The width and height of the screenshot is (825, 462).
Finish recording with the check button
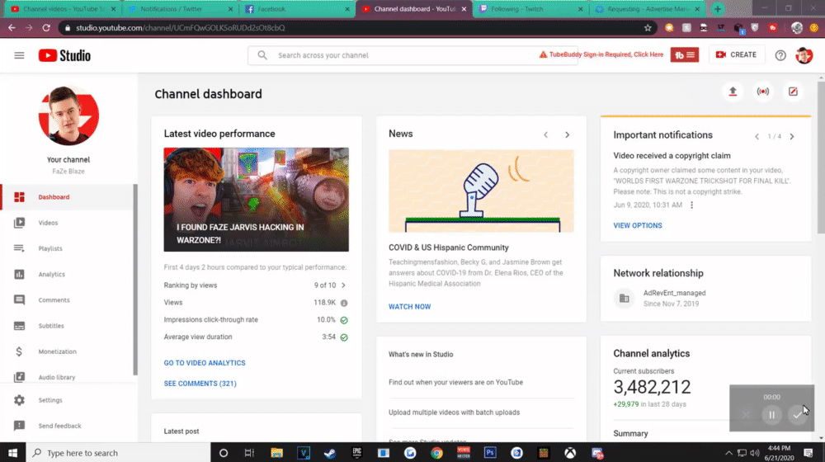tap(798, 415)
